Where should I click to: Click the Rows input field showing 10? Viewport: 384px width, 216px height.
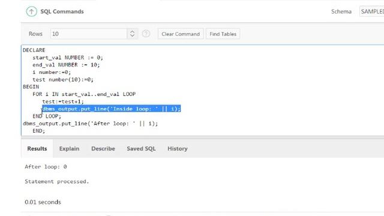(x=89, y=34)
